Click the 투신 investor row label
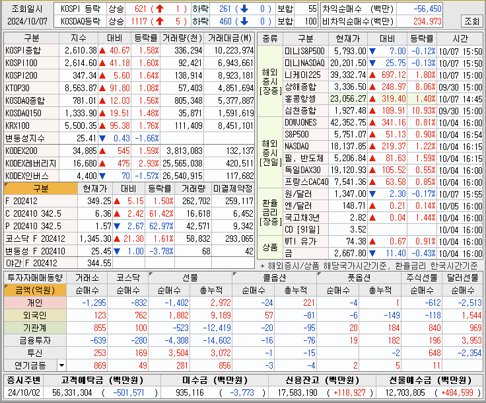 35,353
